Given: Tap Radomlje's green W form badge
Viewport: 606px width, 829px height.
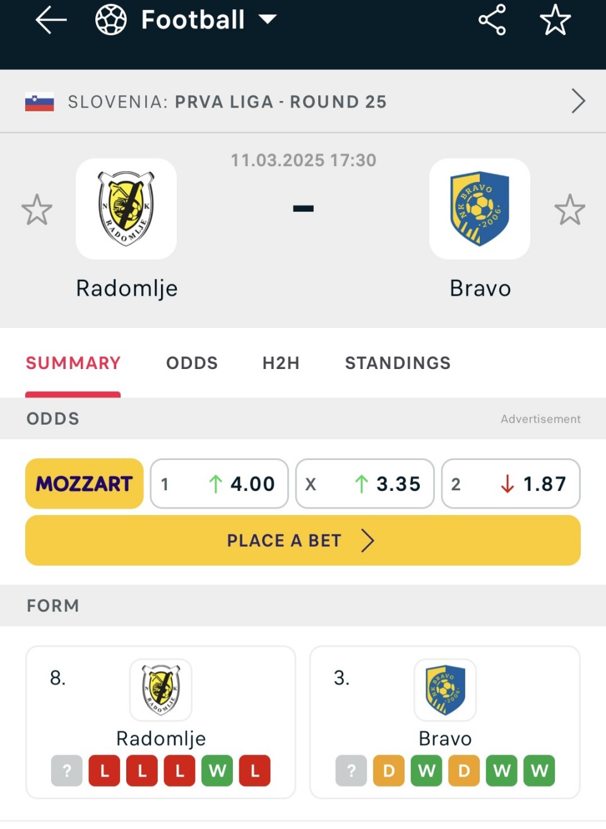Looking at the screenshot, I should pos(218,771).
